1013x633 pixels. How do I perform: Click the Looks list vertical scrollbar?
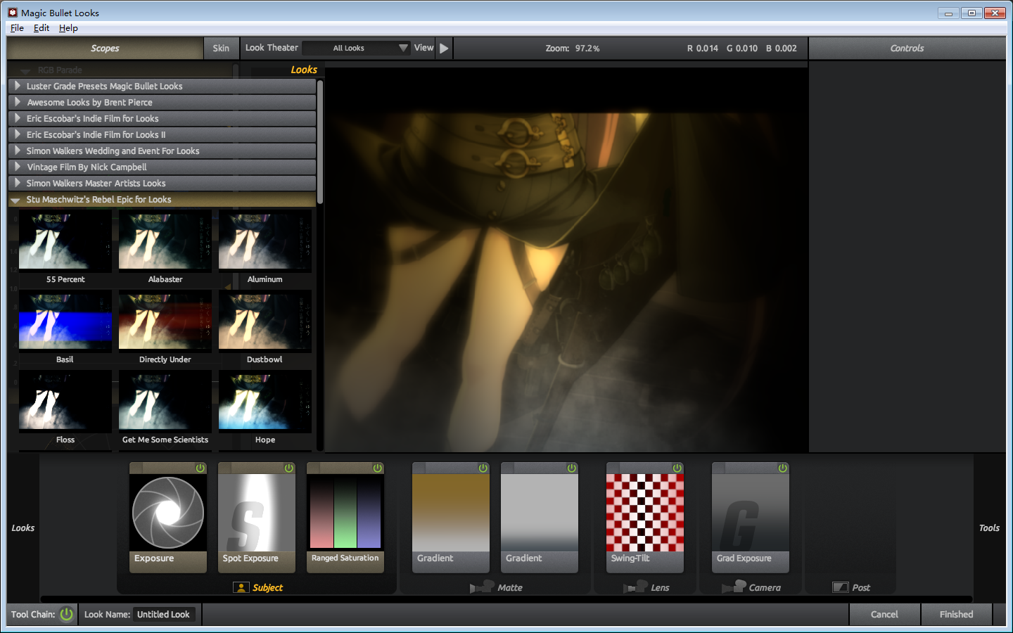point(320,142)
